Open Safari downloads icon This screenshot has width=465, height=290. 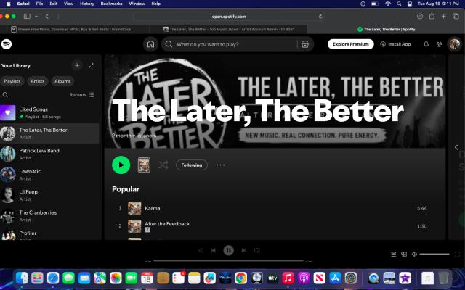(420, 16)
